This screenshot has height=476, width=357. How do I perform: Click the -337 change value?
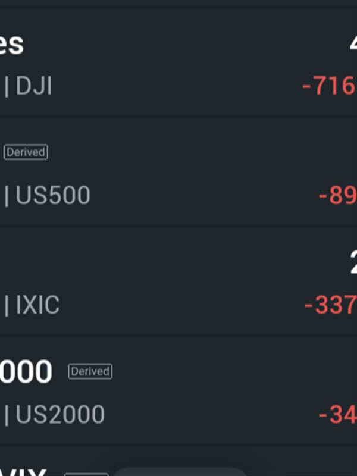point(330,305)
